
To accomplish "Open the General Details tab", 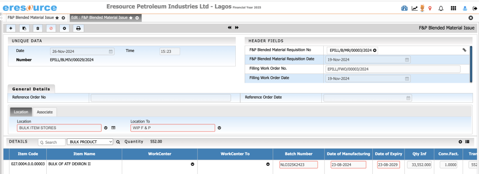I will [31, 89].
